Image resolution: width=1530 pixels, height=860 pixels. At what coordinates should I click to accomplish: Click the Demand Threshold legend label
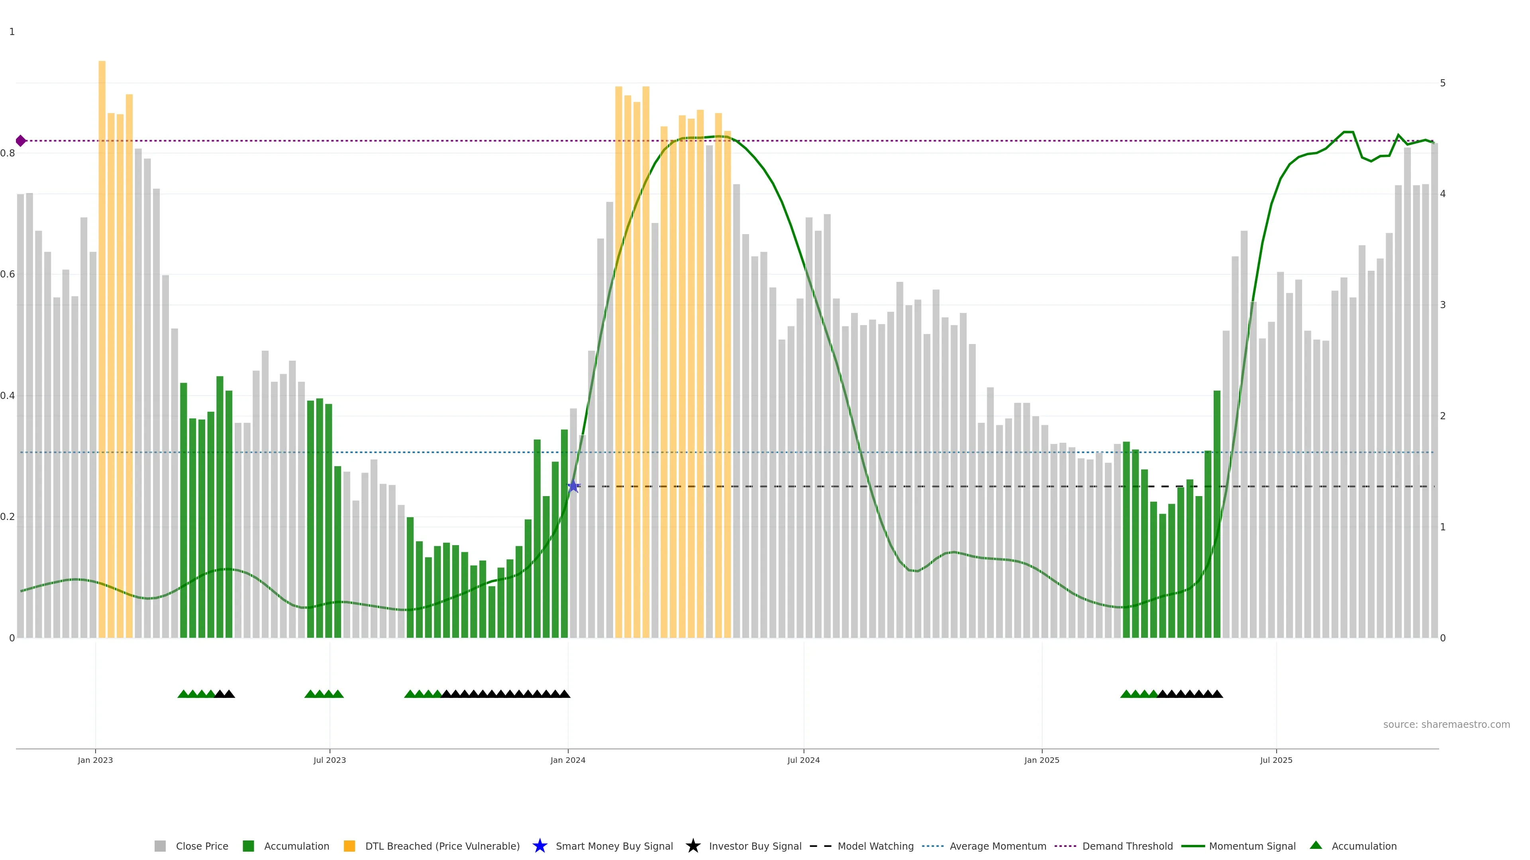tap(1127, 846)
